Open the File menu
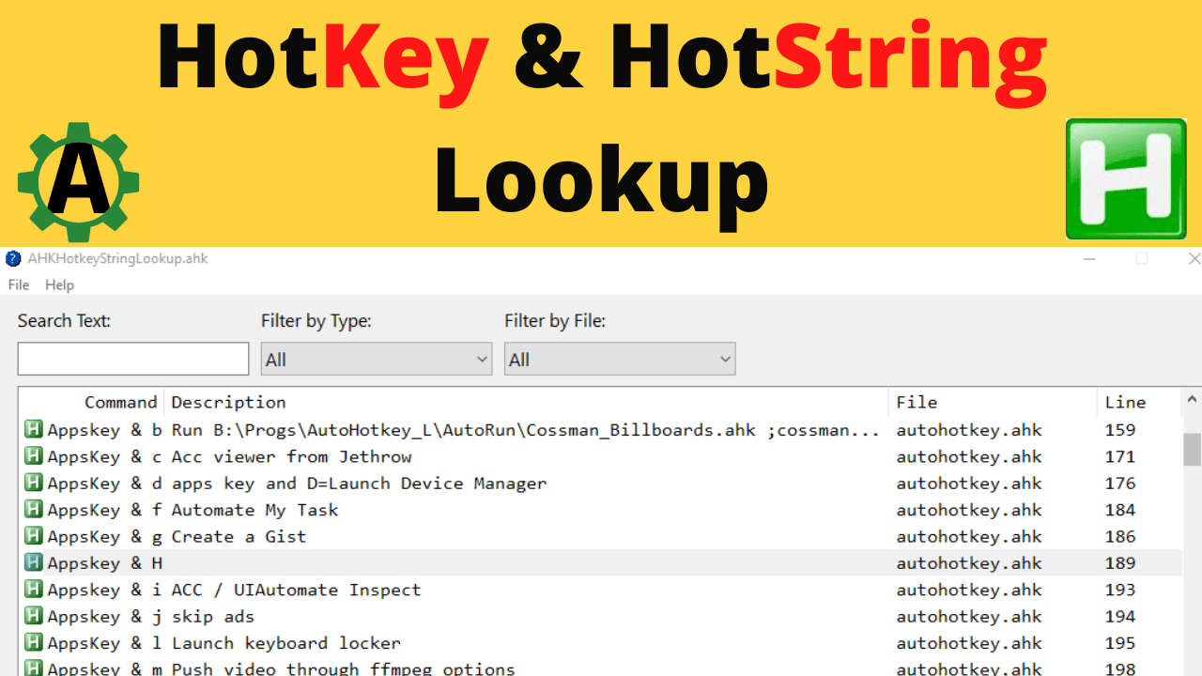This screenshot has width=1202, height=676. (19, 284)
